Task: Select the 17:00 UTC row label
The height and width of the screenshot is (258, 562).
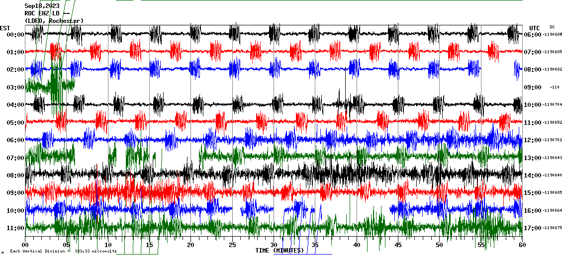Action: pos(533,228)
